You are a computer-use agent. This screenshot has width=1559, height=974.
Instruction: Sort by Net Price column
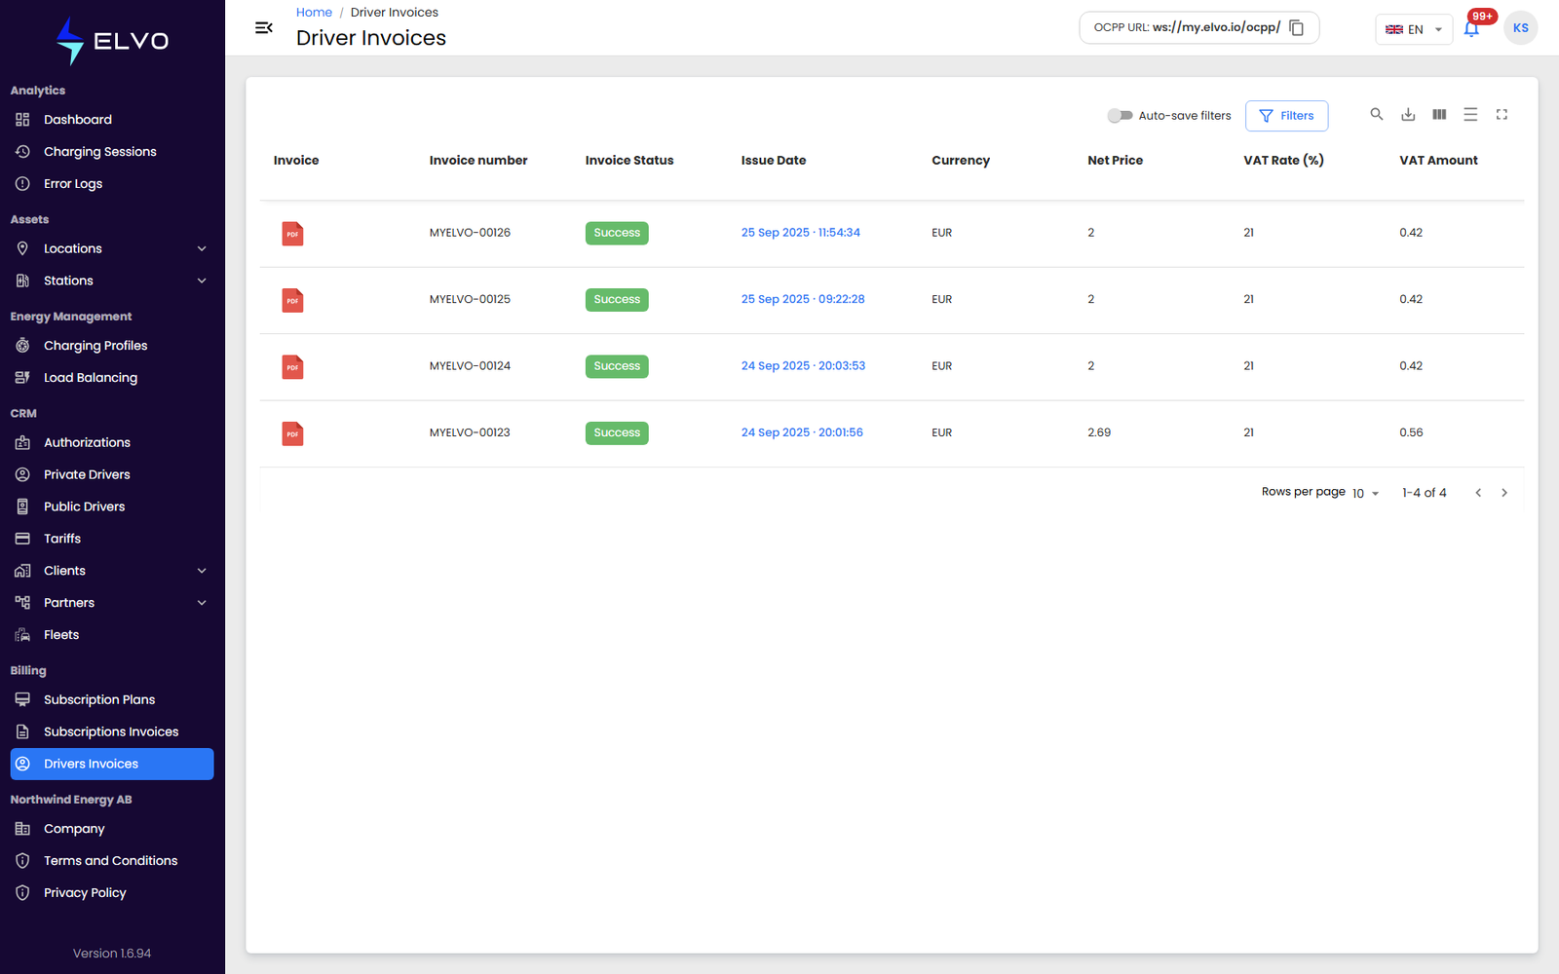click(x=1116, y=161)
